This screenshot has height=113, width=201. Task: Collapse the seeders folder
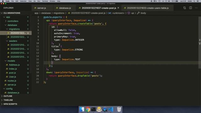click(16, 41)
